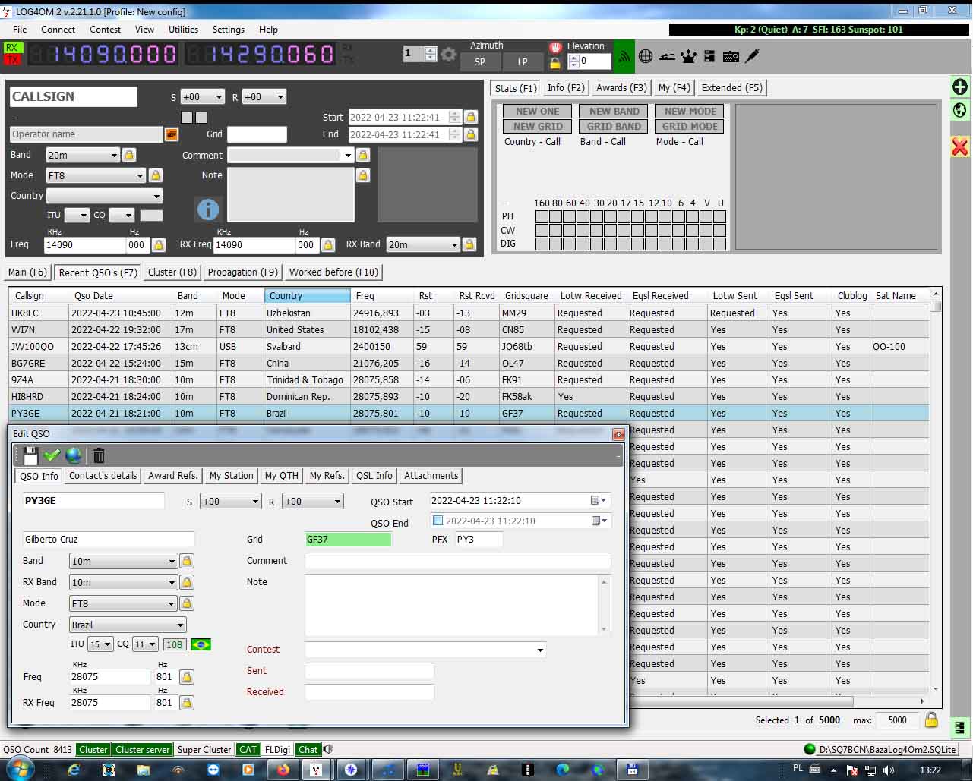This screenshot has height=781, width=973.
Task: Click the green globe icon on right sidebar
Action: click(960, 111)
